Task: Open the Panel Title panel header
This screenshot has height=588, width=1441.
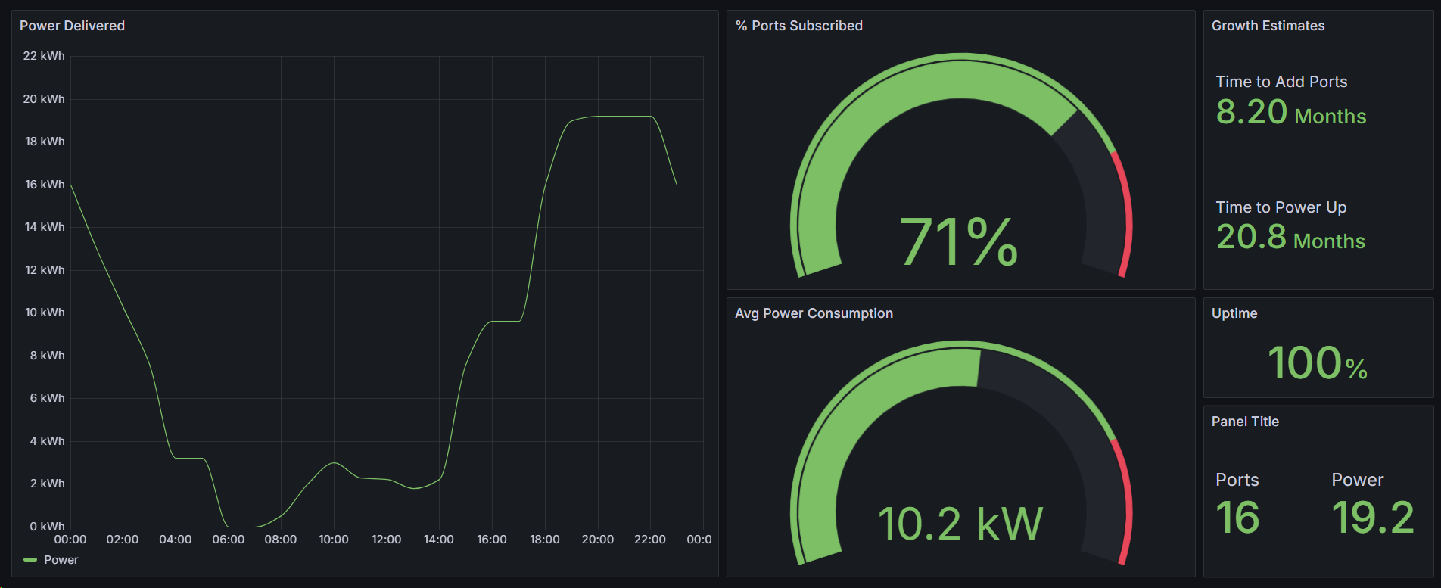Action: tap(1245, 422)
